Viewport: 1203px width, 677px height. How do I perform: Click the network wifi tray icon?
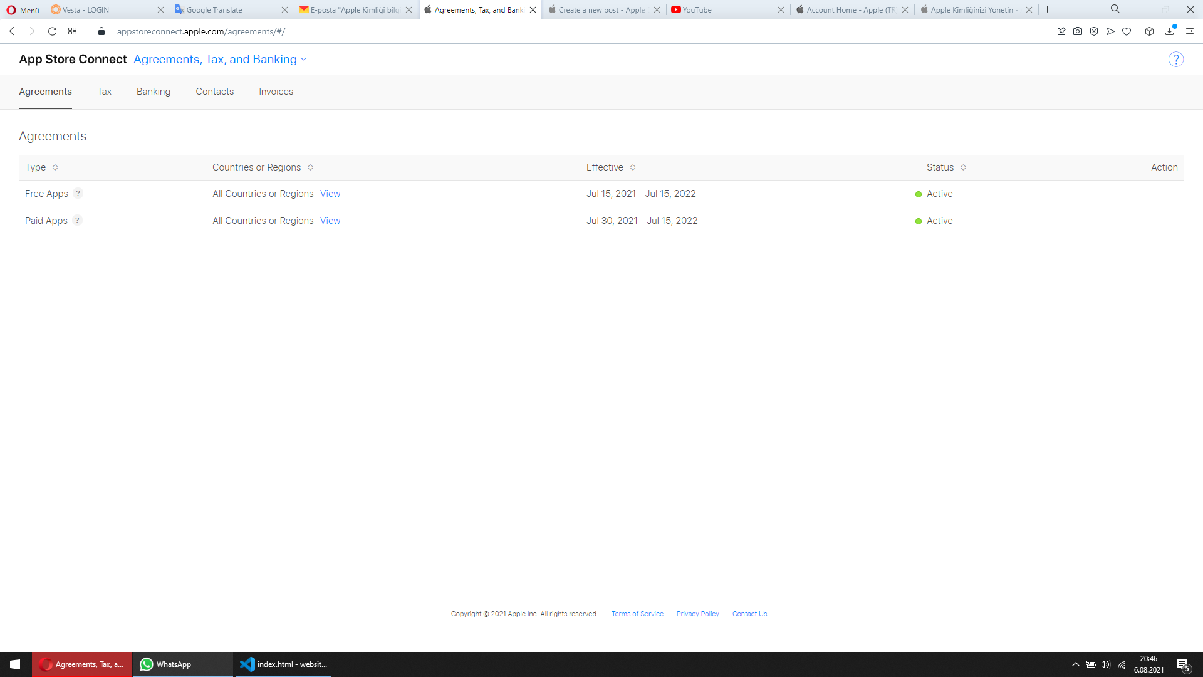(x=1122, y=665)
